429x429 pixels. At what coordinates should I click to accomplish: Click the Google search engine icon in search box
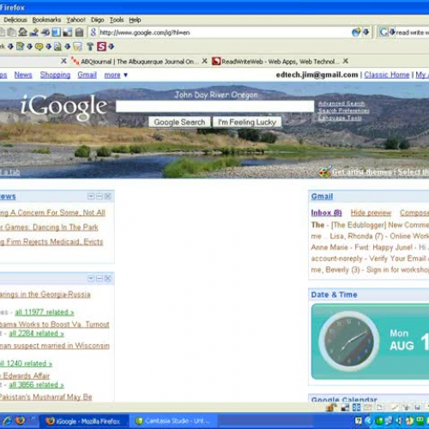pos(384,32)
